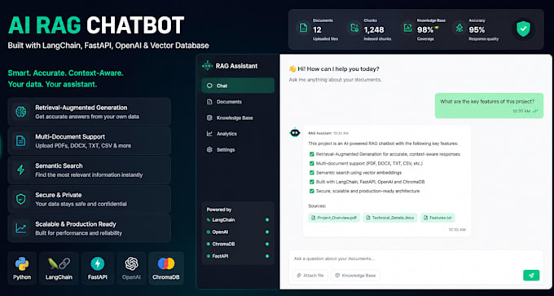Click the green shield checkmark icon

pos(523,29)
